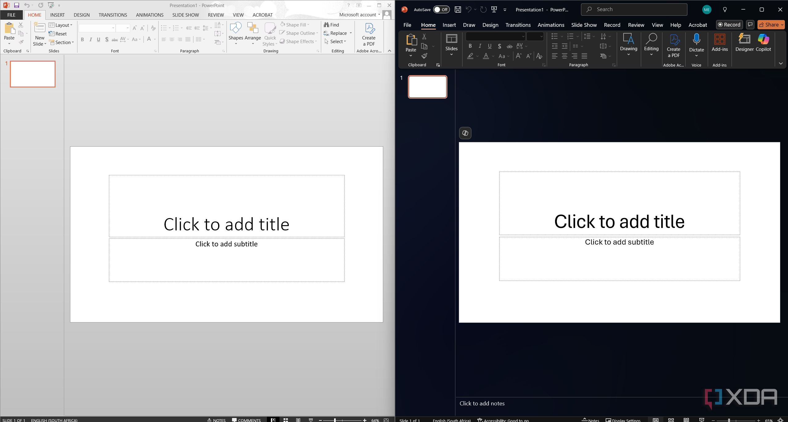
Task: Click Reading View icon in light status bar
Action: coord(298,420)
